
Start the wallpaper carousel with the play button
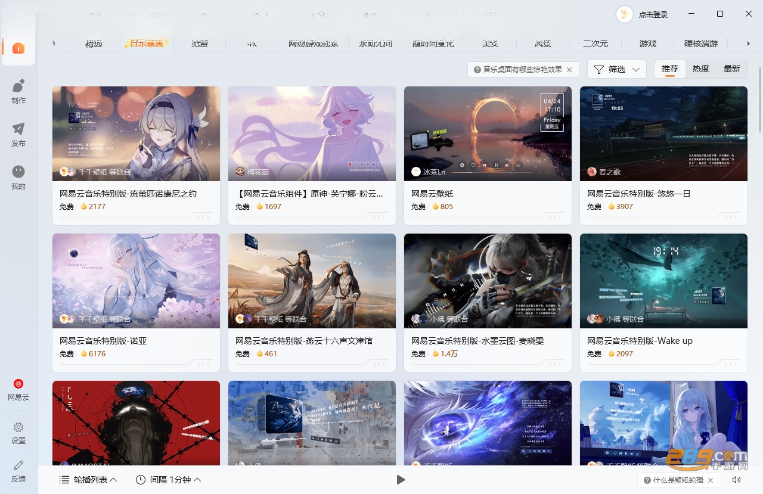tap(401, 480)
